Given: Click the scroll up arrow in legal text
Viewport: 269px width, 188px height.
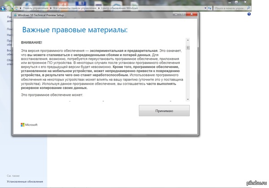Looking at the screenshot, I should 188,40.
